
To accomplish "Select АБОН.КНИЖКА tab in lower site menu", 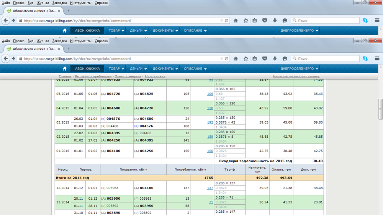I will [x=87, y=68].
